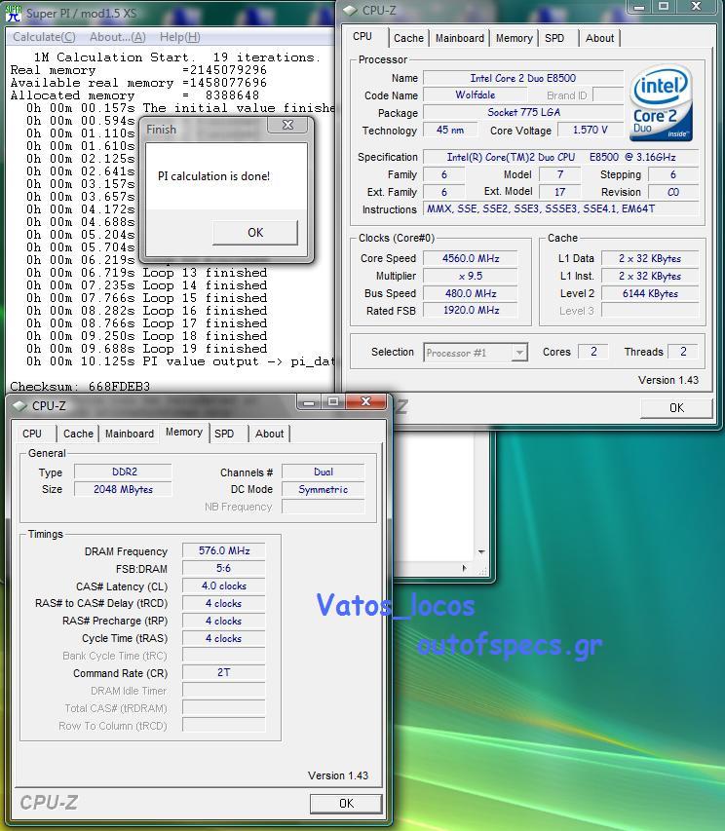This screenshot has height=831, width=725.
Task: Click the Package value Socket 775 LGA
Action: (x=523, y=112)
